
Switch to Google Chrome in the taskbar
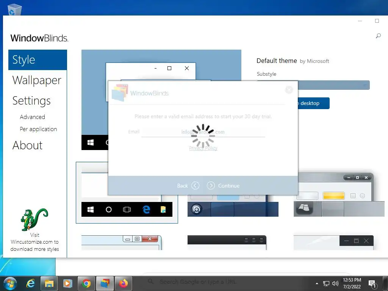[x=86, y=283]
